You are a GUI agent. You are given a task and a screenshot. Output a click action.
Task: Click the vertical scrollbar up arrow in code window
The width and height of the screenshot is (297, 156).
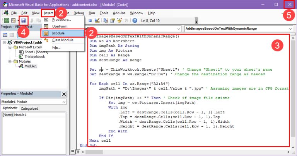click(293, 38)
